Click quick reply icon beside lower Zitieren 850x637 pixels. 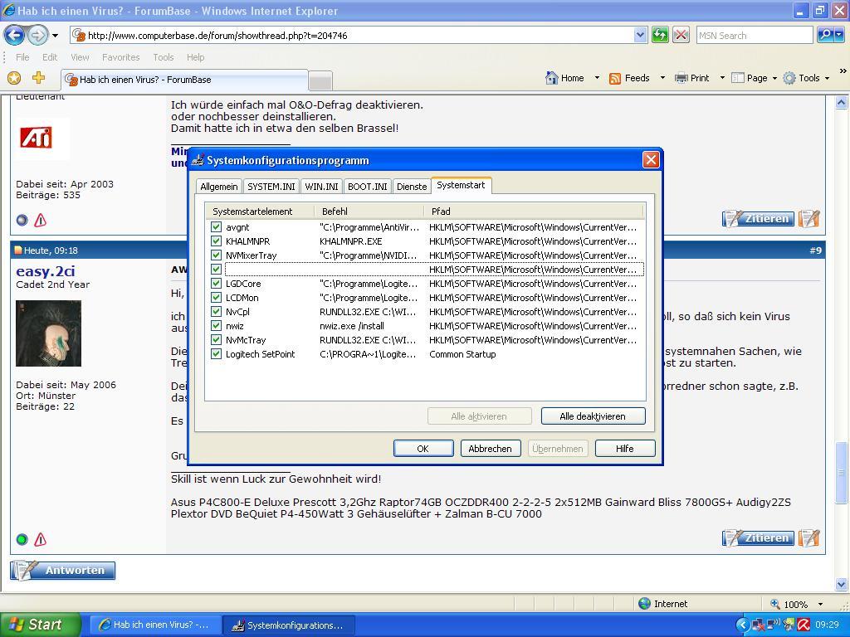click(x=808, y=537)
